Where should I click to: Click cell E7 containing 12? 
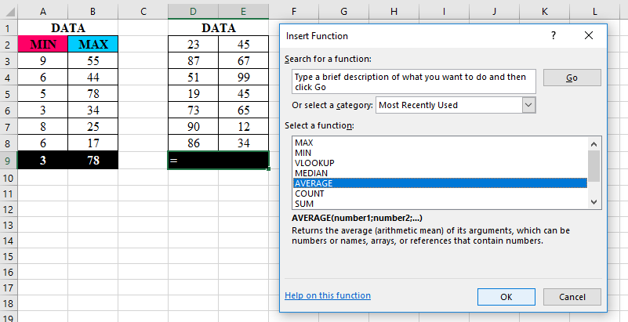(x=244, y=126)
